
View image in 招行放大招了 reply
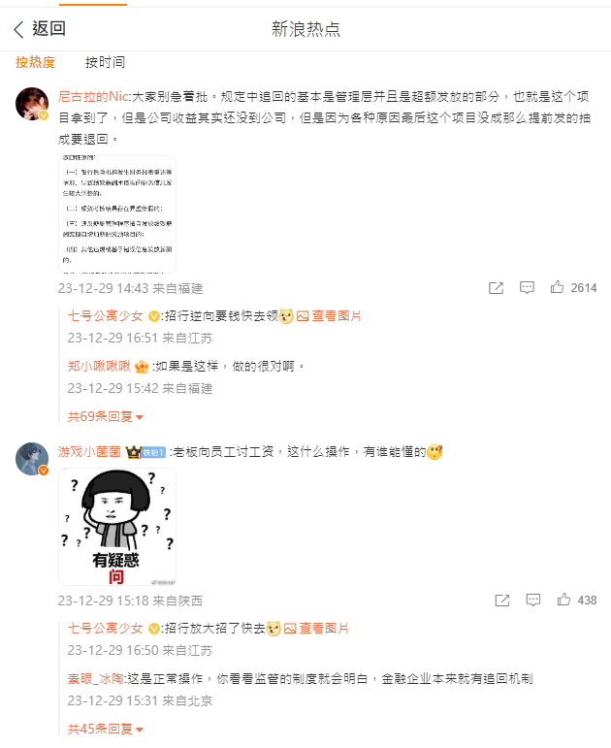click(x=316, y=629)
